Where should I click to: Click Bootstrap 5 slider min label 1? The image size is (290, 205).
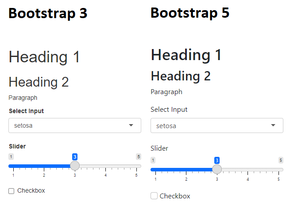pyautogui.click(x=153, y=160)
